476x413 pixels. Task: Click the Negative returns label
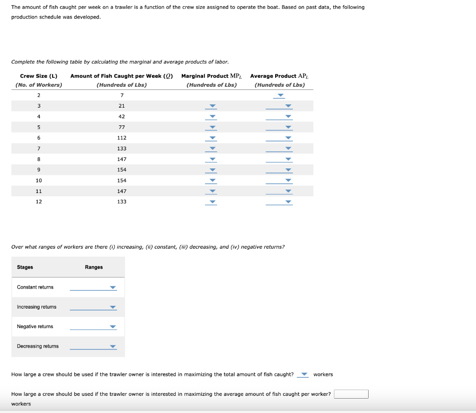point(35,327)
